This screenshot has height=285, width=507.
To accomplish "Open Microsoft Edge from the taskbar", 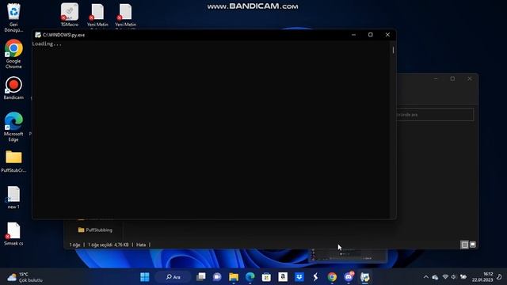I will click(x=250, y=277).
